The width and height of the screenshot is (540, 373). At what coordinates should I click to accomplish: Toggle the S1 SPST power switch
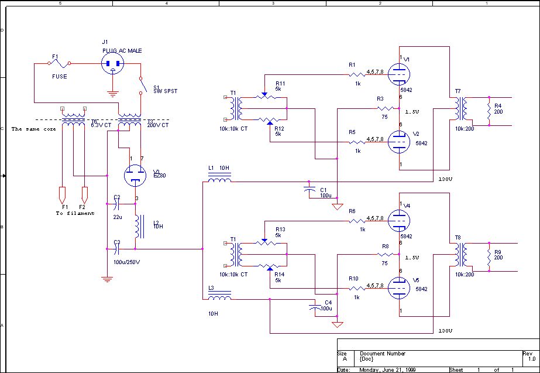point(141,85)
